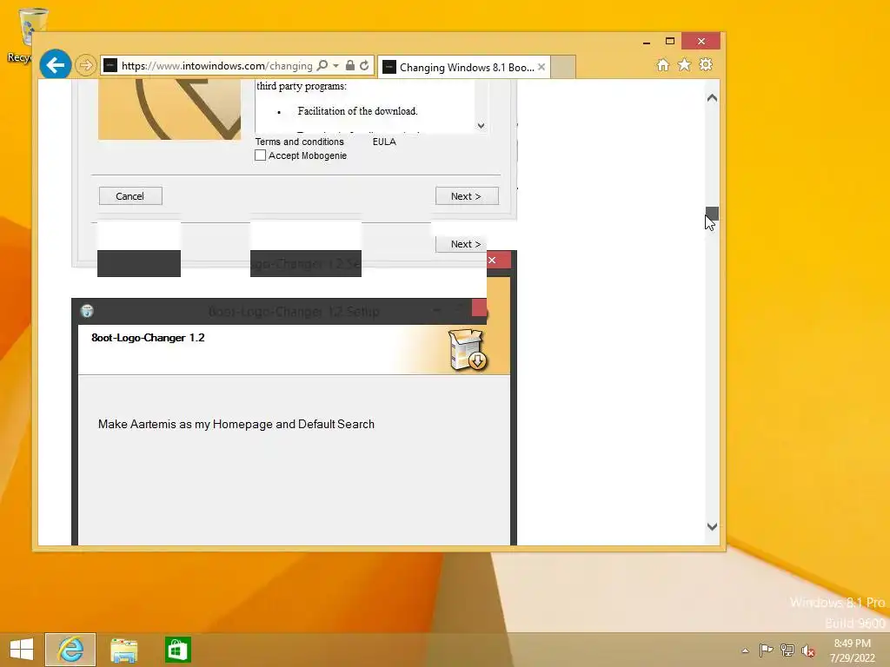Screen dimensions: 890x667
Task: Click the intowindows.com address field
Action: 216,66
